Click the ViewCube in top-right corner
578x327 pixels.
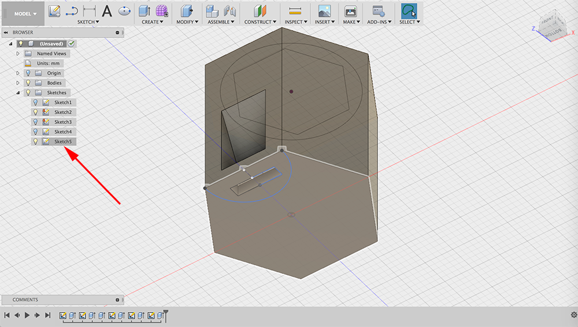click(552, 27)
